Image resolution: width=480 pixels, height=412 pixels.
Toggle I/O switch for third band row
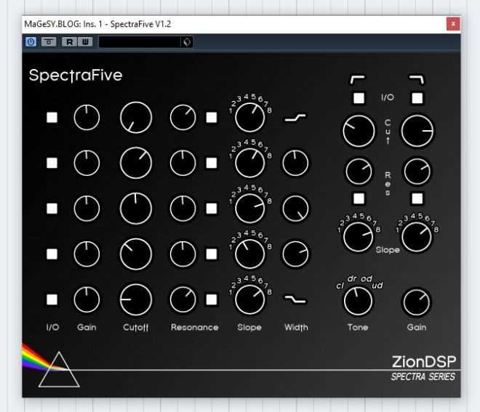click(52, 209)
